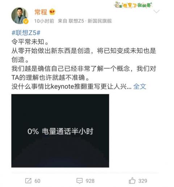Open username 常程 profile link

(41, 12)
